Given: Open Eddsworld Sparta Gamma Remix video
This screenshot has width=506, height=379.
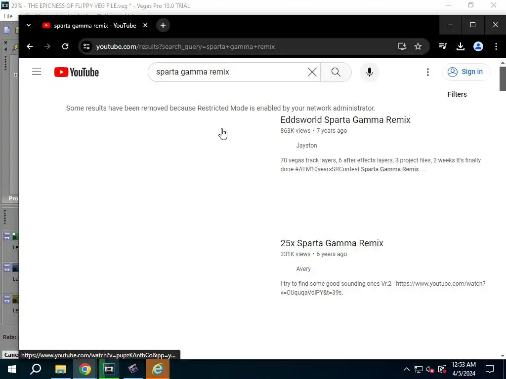Looking at the screenshot, I should [x=345, y=120].
